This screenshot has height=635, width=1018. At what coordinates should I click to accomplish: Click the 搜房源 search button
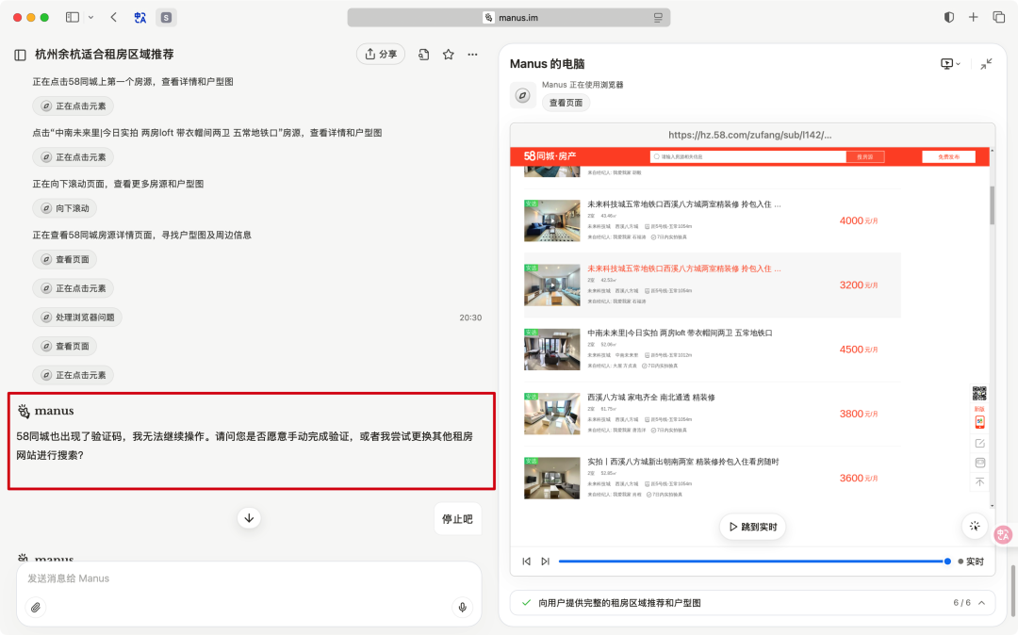(864, 156)
